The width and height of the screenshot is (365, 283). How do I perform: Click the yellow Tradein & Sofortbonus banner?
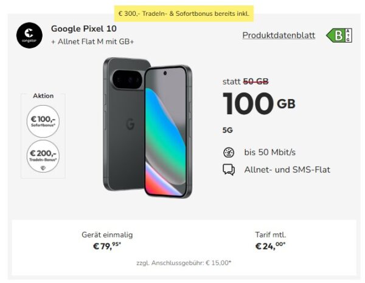pos(183,14)
